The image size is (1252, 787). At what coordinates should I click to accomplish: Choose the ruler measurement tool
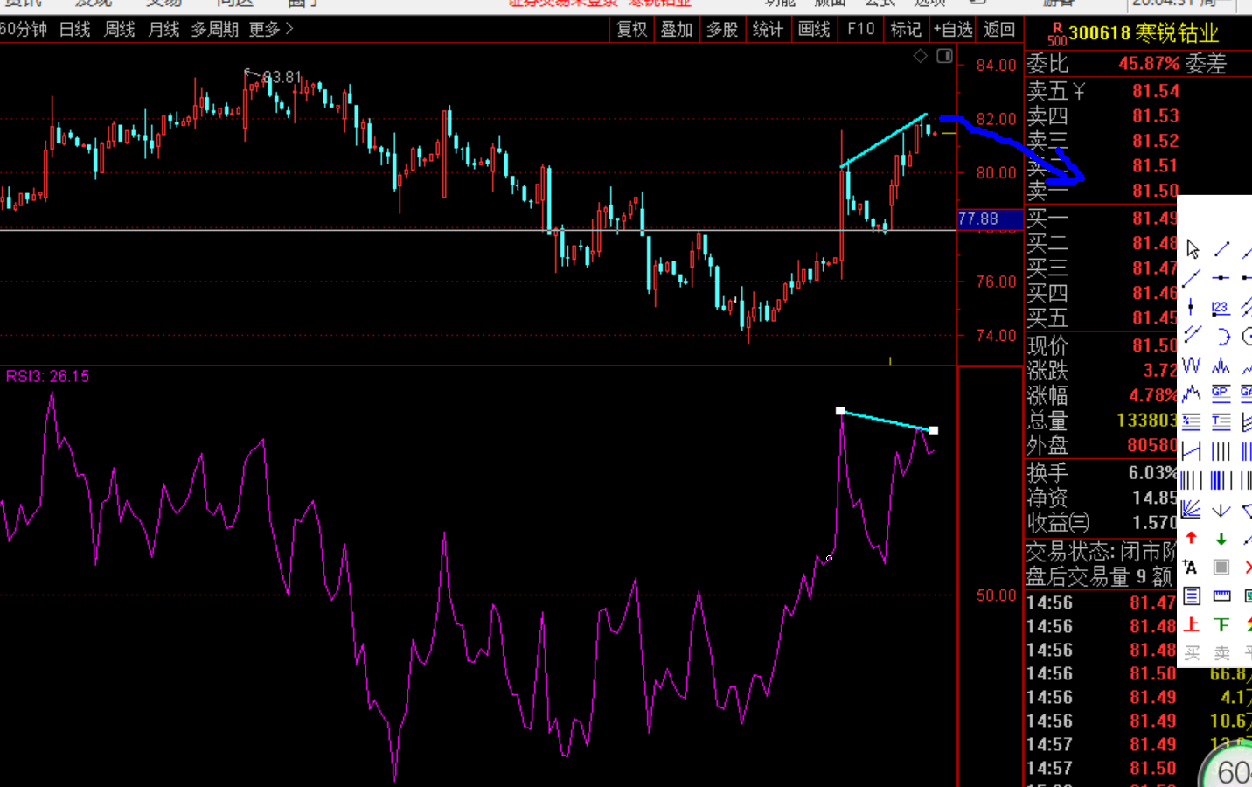coord(1221,596)
